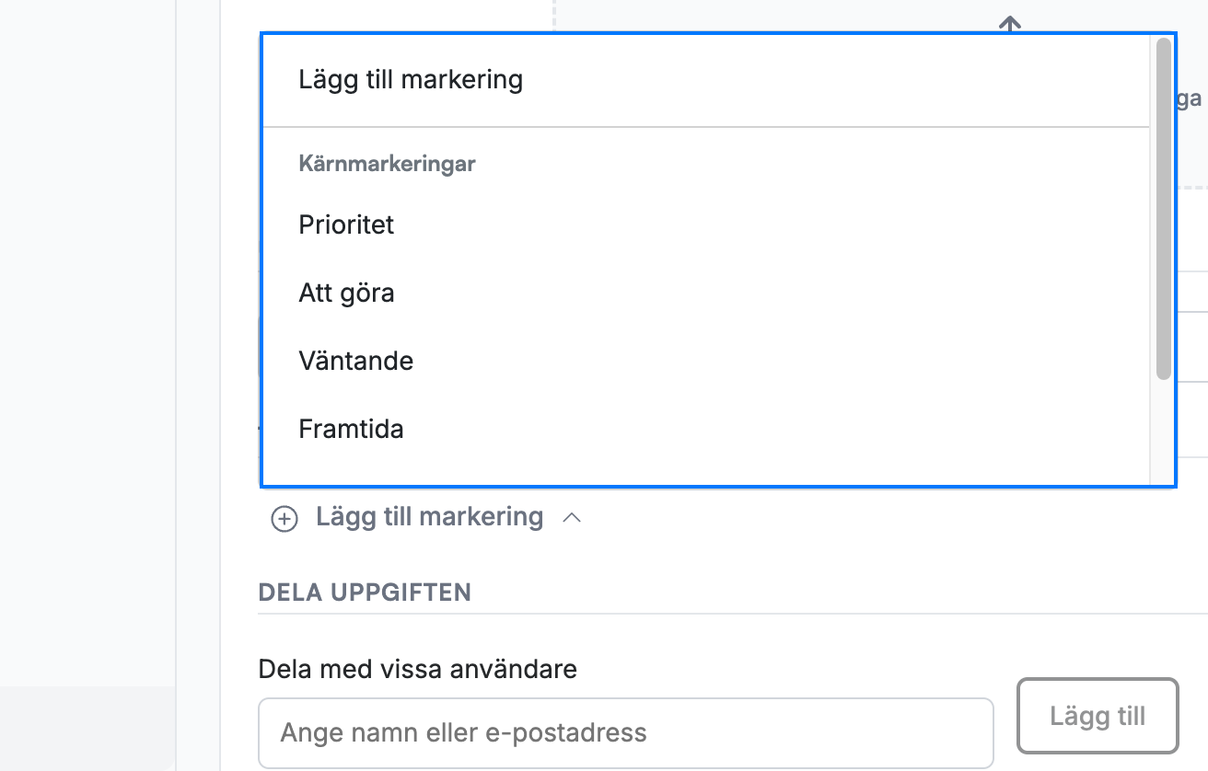
Task: Choose the Att göra option
Action: pyautogui.click(x=706, y=293)
